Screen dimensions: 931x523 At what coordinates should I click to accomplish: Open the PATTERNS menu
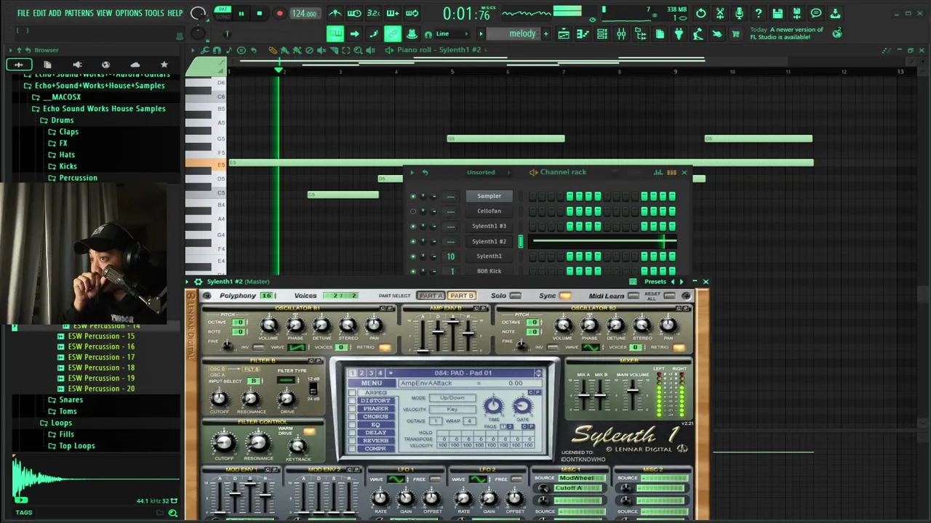79,13
